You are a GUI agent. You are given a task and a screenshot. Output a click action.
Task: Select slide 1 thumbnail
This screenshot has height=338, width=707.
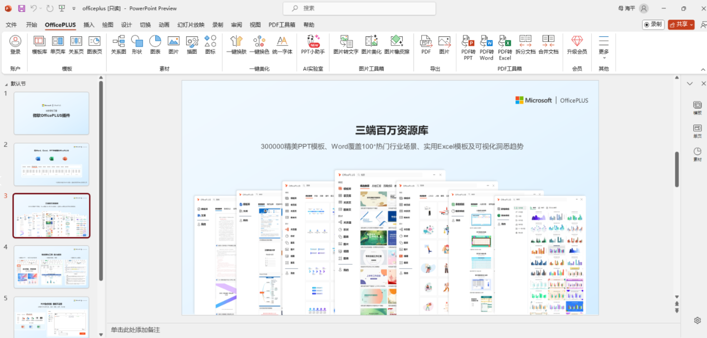pos(52,113)
